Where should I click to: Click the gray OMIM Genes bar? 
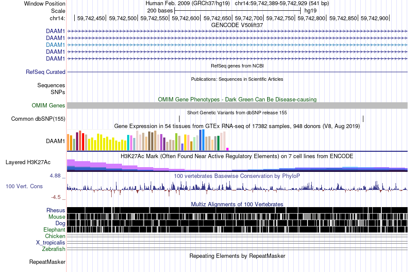tap(237, 105)
